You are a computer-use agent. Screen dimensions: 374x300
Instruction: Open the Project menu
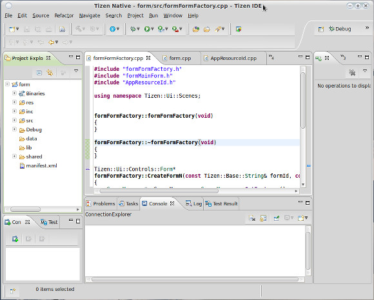[135, 15]
